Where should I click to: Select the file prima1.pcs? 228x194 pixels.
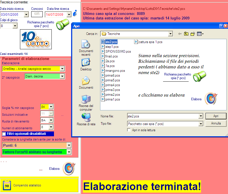tap(111, 99)
